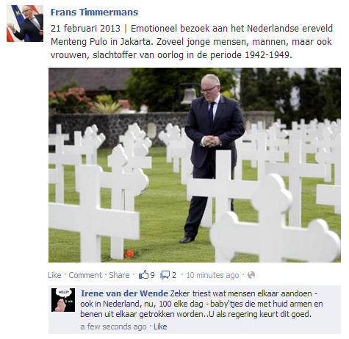Click the post text about Menteng Pulo

[192, 42]
